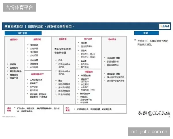Click the 线上宣传 list item
The height and width of the screenshot is (139, 173).
[85, 79]
